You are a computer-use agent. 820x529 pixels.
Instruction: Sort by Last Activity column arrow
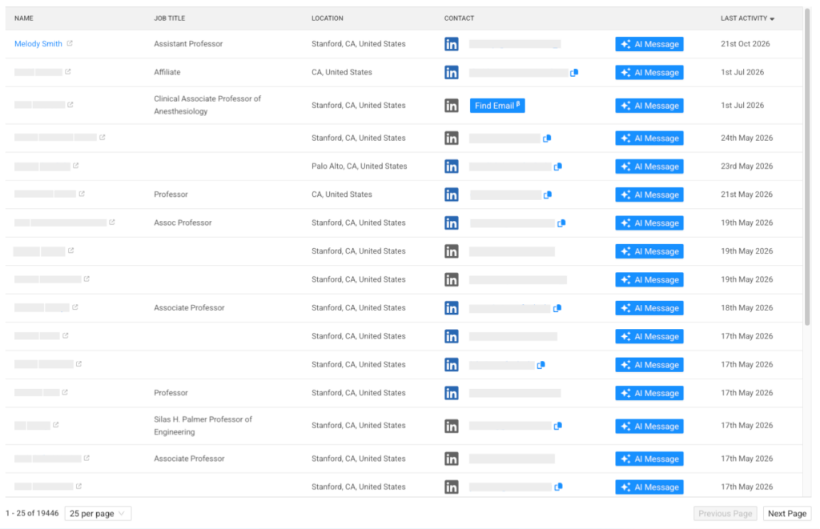click(772, 19)
